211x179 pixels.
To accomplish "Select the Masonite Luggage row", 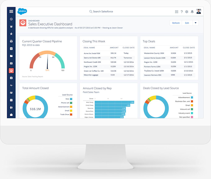I will pyautogui.click(x=109, y=75).
